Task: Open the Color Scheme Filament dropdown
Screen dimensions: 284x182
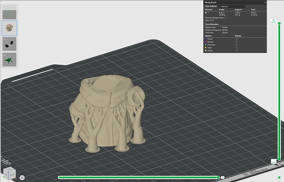Action: (231, 7)
